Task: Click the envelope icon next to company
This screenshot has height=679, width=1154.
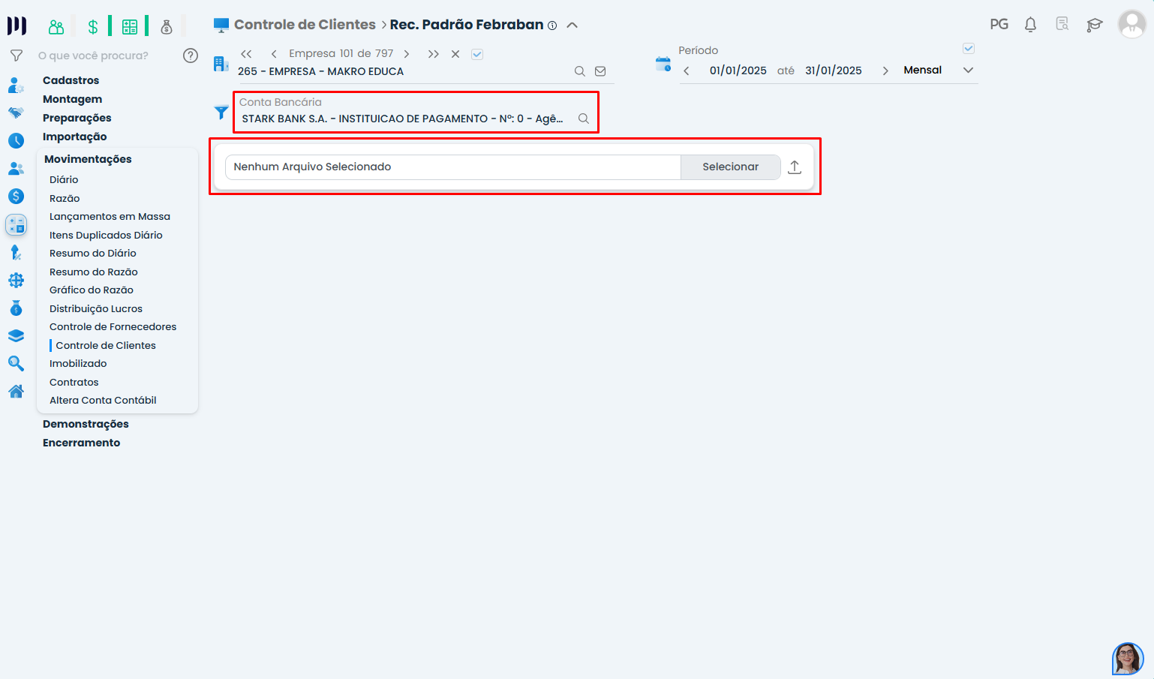Action: click(x=600, y=71)
